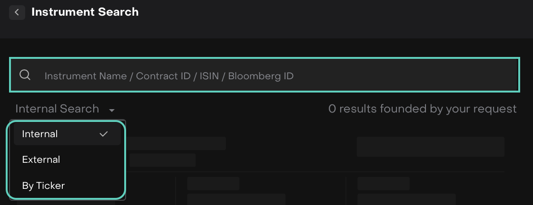Click the checkmark beside Internal option
The height and width of the screenshot is (205, 533).
[x=104, y=134]
